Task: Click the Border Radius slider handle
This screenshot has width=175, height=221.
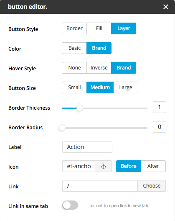Action: (x=62, y=128)
